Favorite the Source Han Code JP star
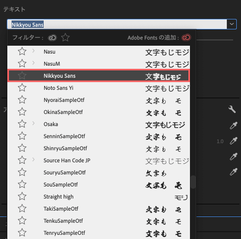 point(22,160)
